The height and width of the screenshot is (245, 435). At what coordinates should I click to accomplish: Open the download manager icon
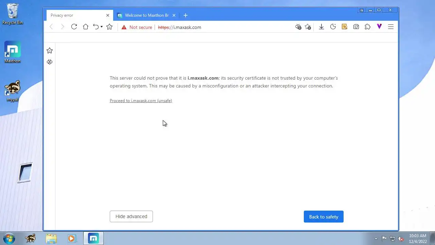coord(321,27)
